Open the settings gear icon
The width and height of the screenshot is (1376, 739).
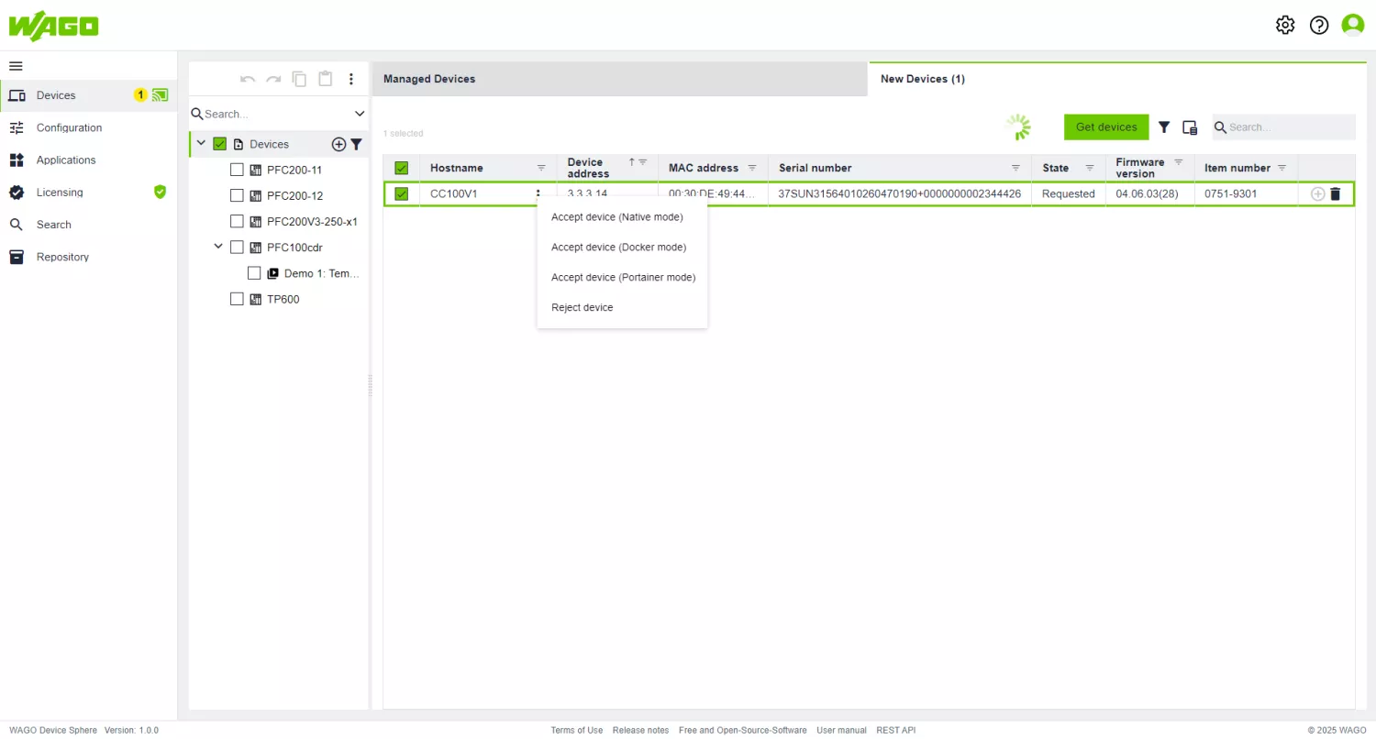coord(1285,25)
